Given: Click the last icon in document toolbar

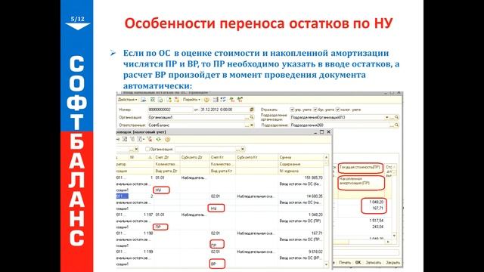Looking at the screenshot, I should click(x=240, y=99).
